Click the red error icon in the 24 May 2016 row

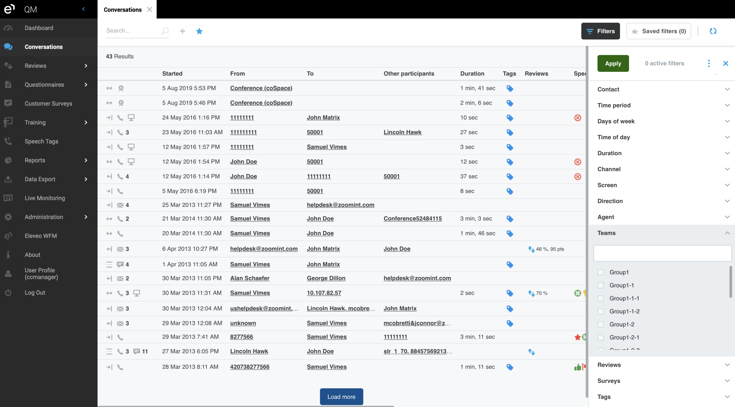577,118
